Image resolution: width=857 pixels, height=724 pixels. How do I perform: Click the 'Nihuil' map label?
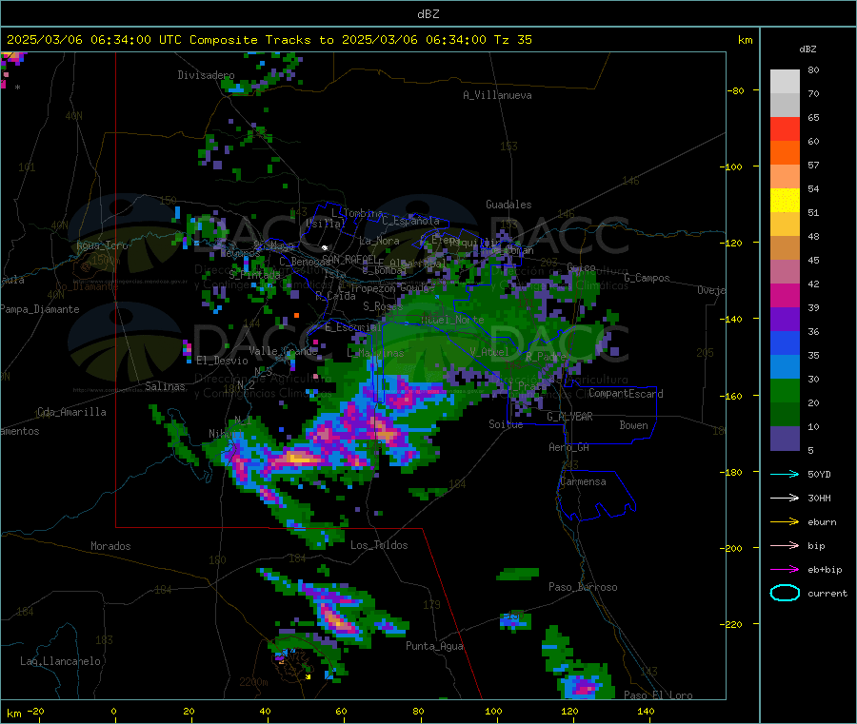point(226,434)
